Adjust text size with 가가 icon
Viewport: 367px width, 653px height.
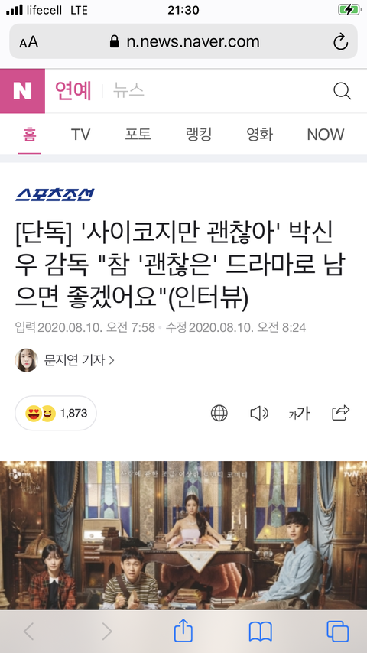coord(299,413)
